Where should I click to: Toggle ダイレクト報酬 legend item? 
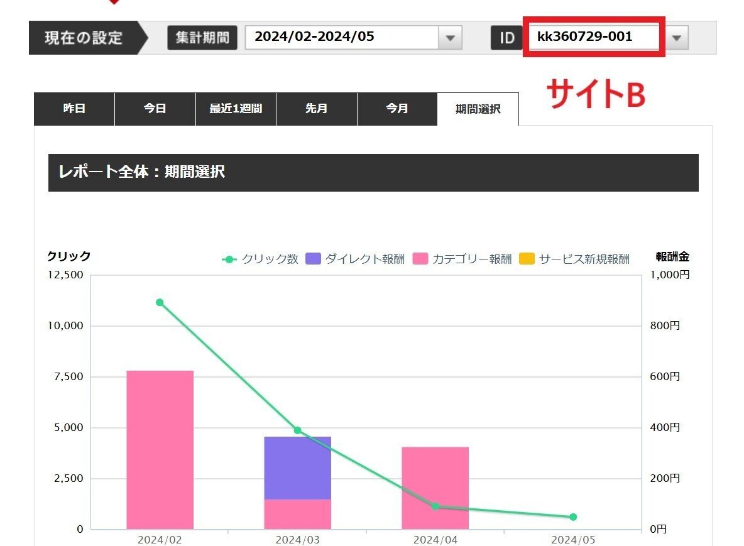coord(356,259)
